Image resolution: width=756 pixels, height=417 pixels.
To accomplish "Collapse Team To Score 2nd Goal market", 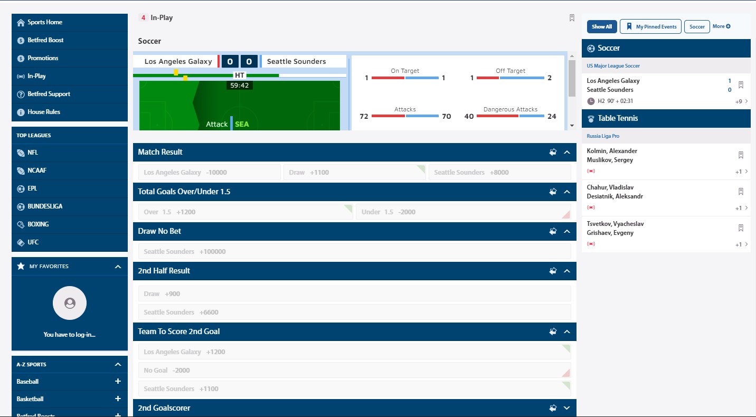I will click(567, 331).
